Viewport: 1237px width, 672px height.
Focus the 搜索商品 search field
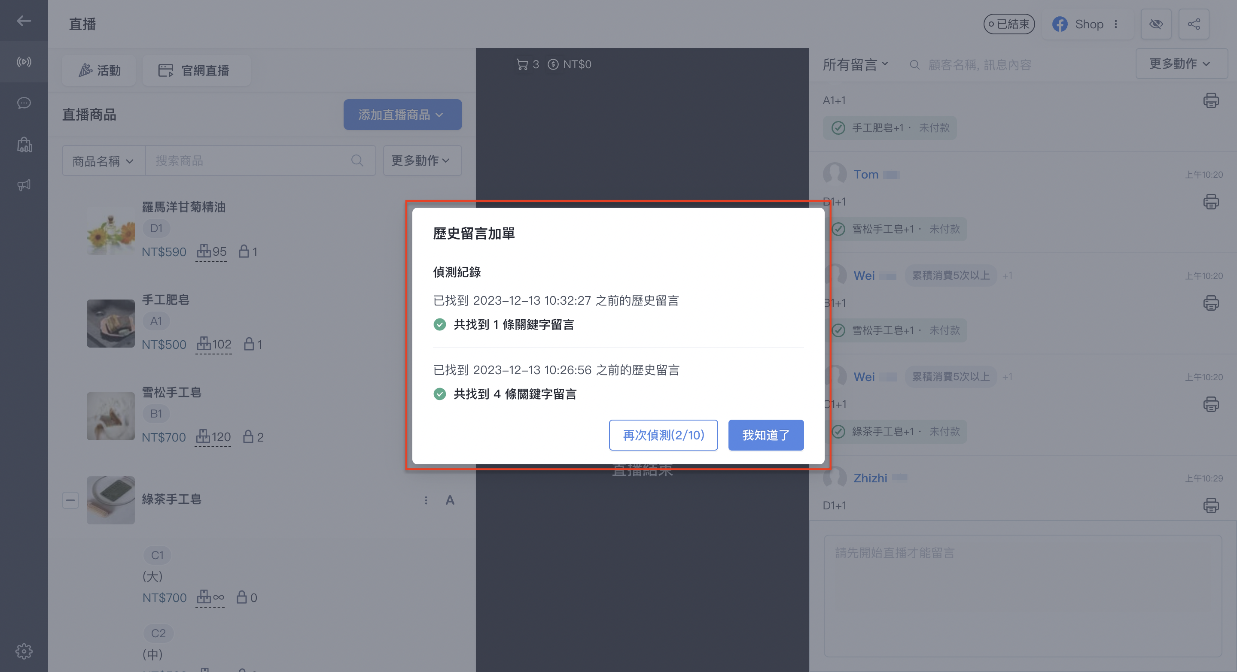260,160
